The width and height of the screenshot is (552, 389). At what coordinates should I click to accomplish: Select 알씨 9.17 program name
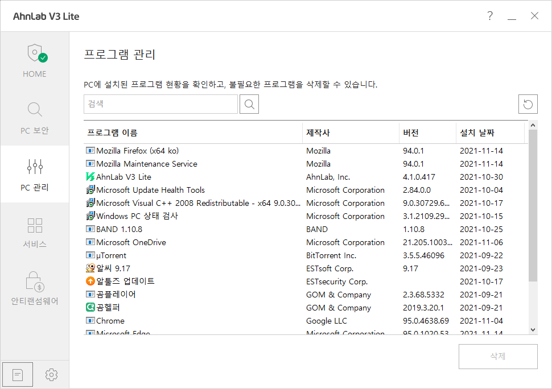113,268
